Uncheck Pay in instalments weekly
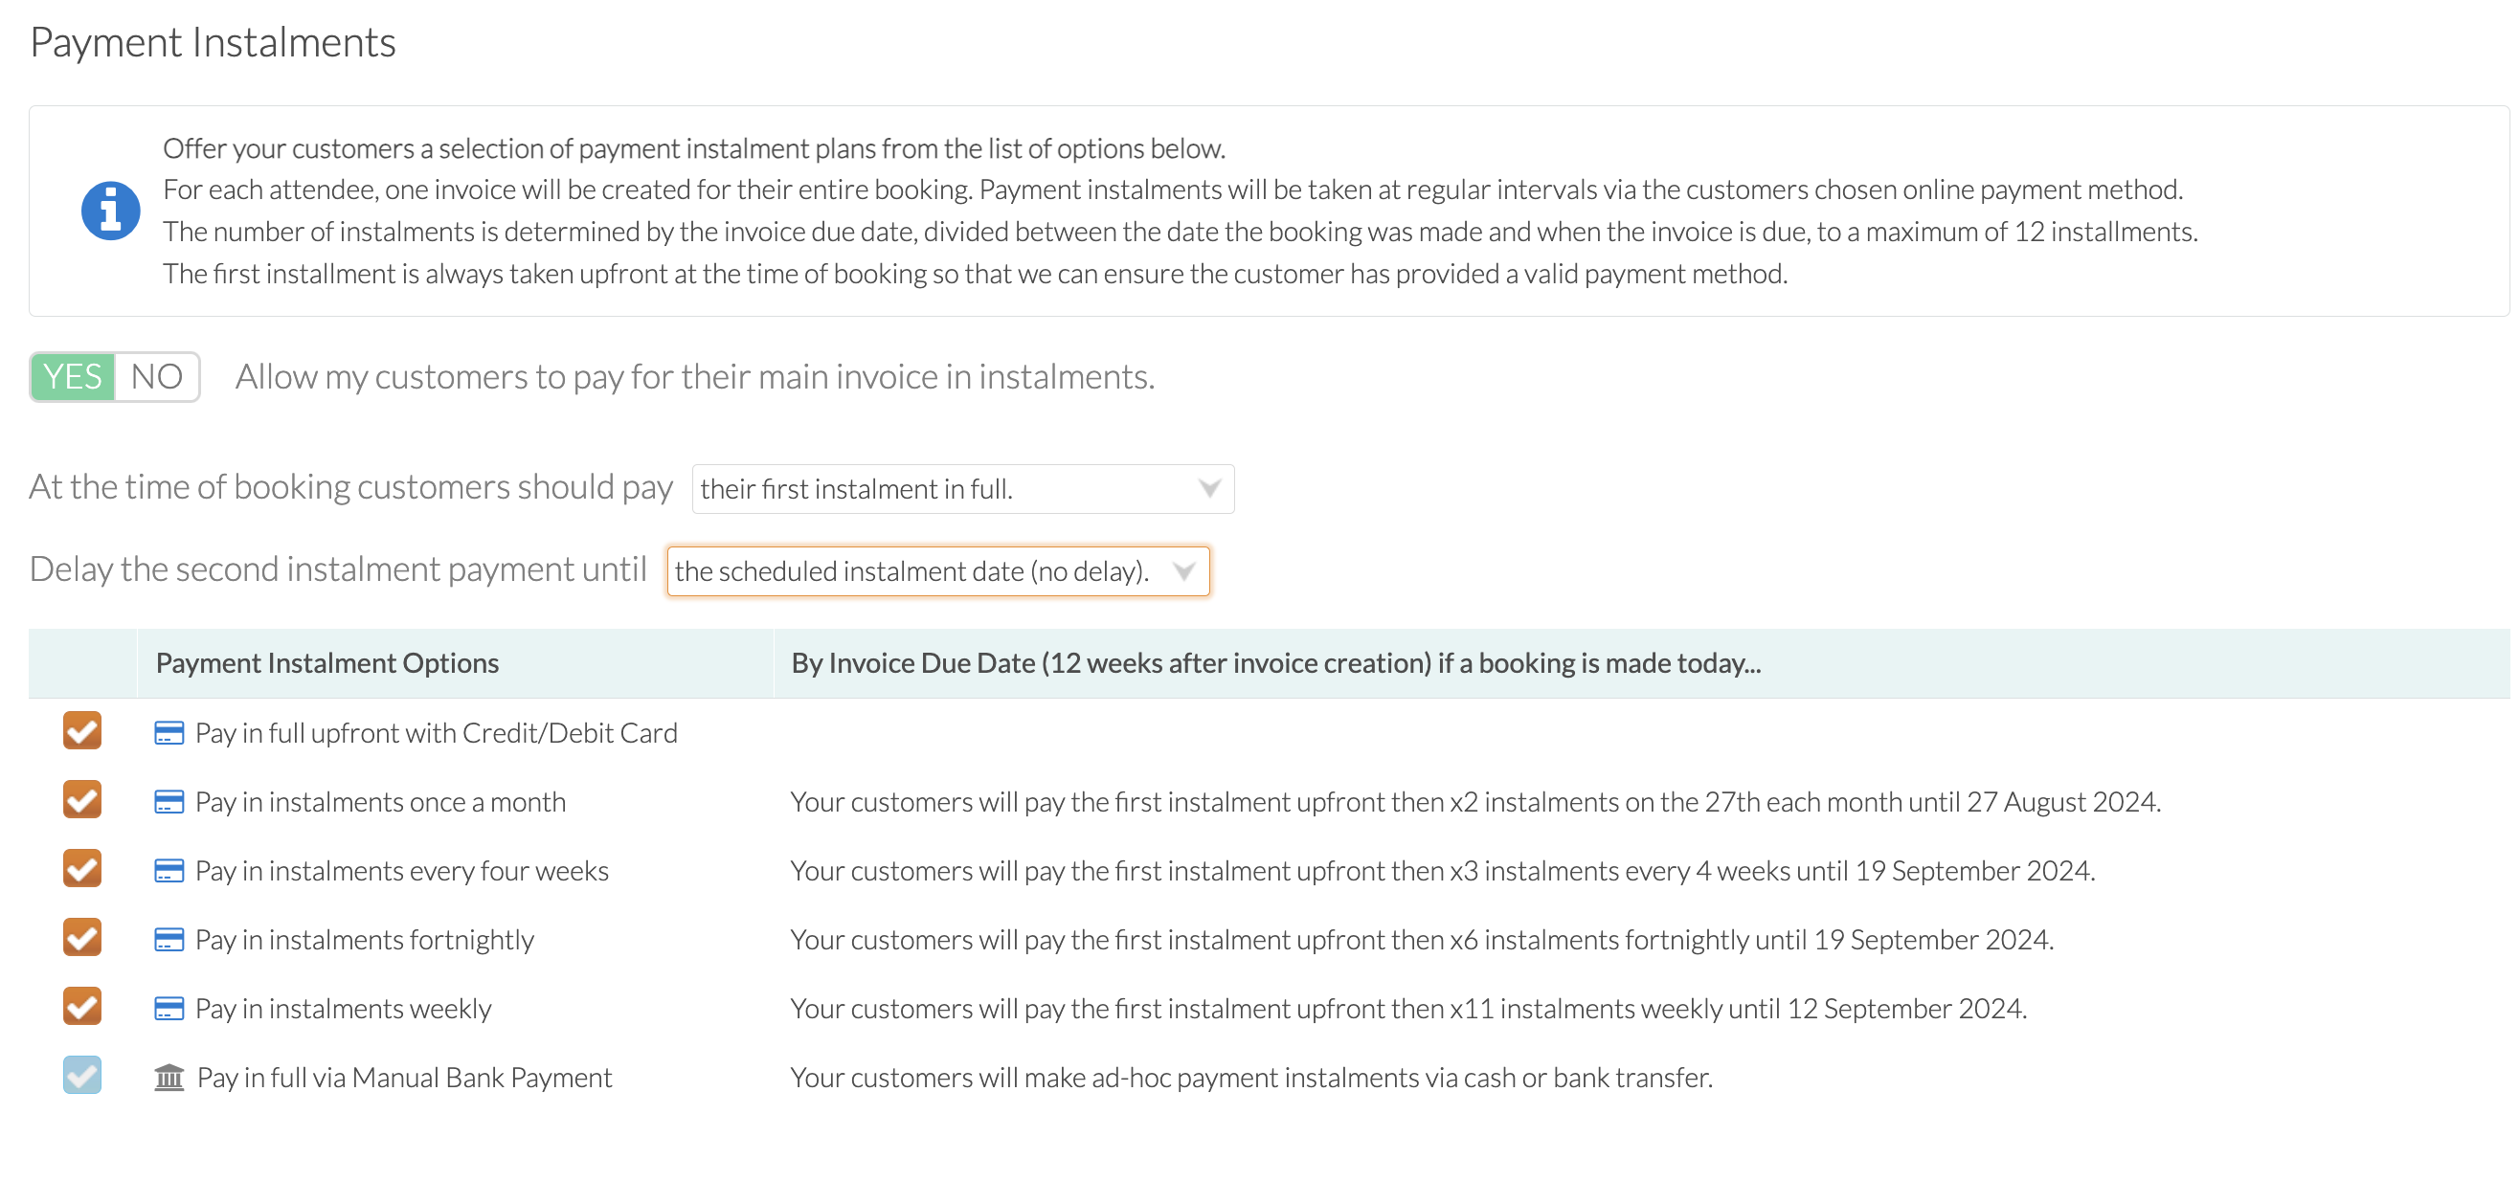This screenshot has height=1181, width=2520. tap(82, 1006)
